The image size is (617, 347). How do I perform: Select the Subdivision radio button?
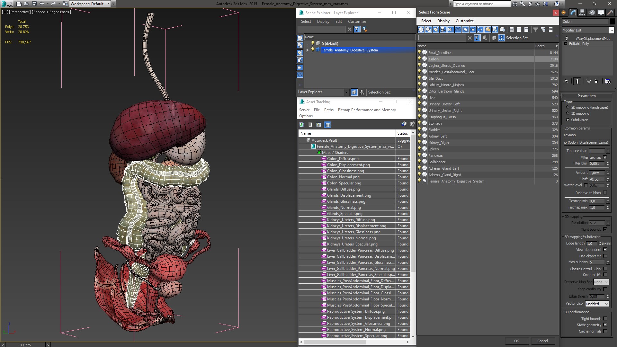point(568,120)
